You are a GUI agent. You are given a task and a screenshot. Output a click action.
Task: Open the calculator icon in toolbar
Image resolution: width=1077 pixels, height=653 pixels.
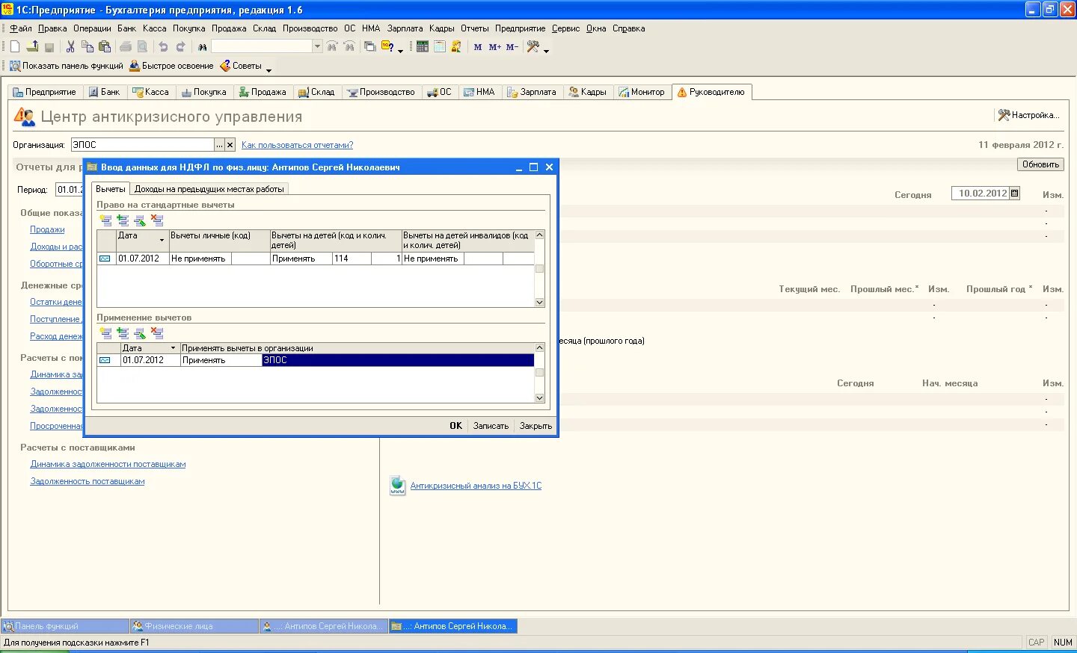click(x=423, y=46)
